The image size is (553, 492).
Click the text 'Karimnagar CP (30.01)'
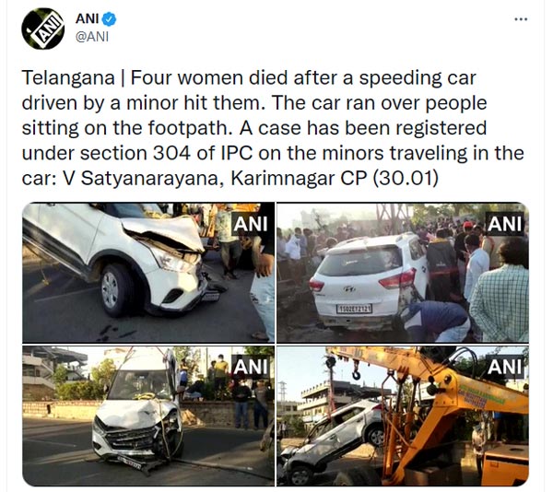(x=335, y=179)
